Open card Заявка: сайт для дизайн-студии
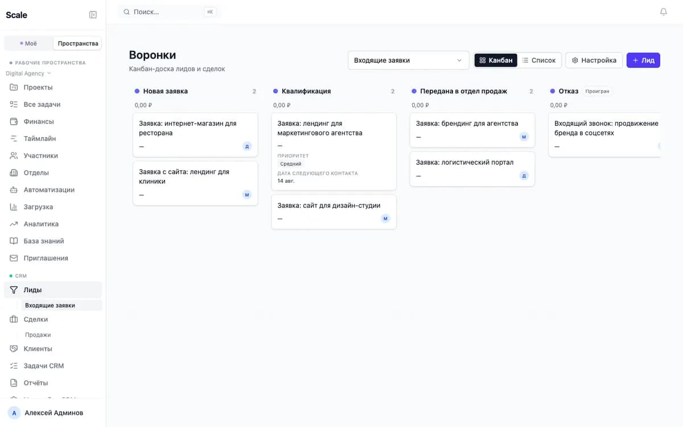Viewport: 683px width, 427px height. coord(334,212)
